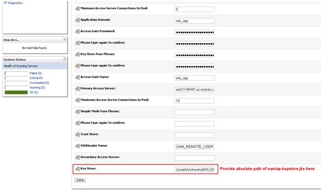Focus the Access Gate Name field
Viewport: 321px width, 190px height.
point(195,78)
